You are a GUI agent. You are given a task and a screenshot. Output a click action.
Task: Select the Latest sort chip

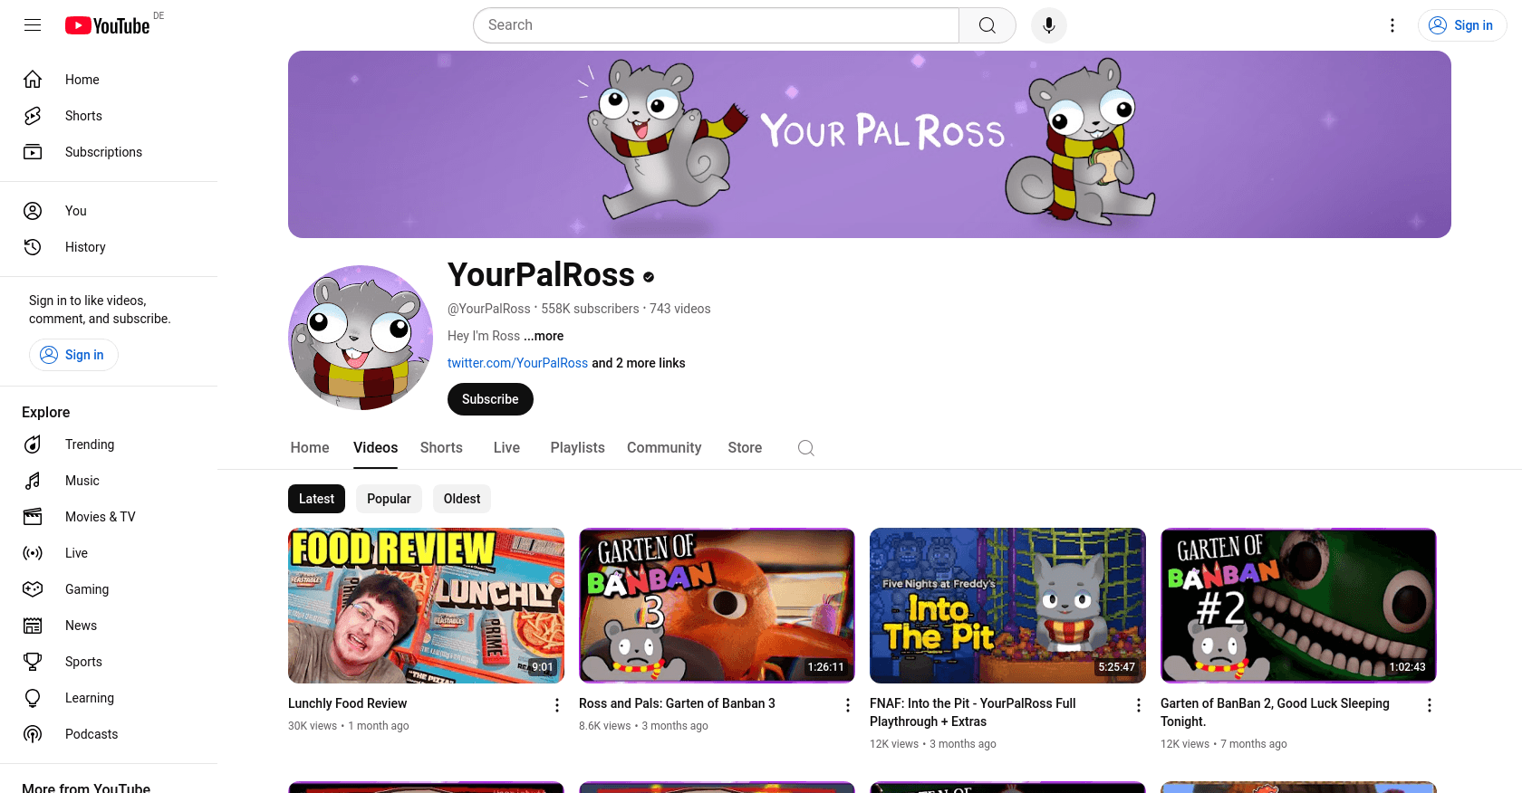(316, 499)
